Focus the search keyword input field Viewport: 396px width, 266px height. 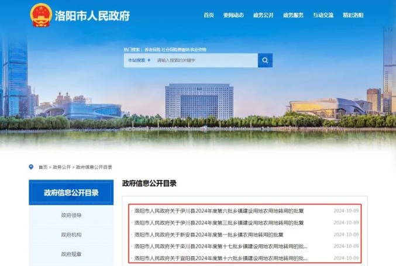point(206,60)
